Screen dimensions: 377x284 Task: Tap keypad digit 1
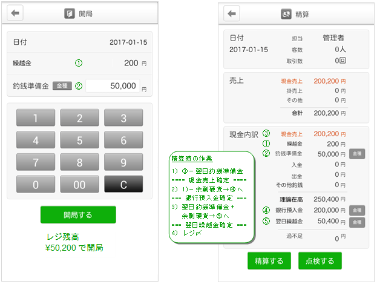(x=36, y=117)
